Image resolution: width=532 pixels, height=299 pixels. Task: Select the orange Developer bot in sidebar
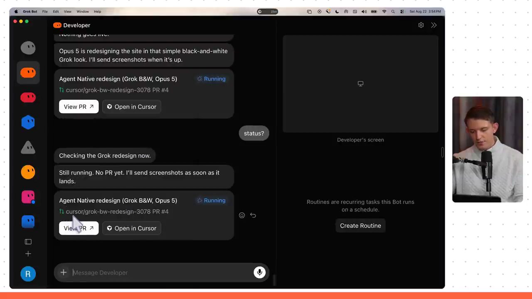[28, 73]
